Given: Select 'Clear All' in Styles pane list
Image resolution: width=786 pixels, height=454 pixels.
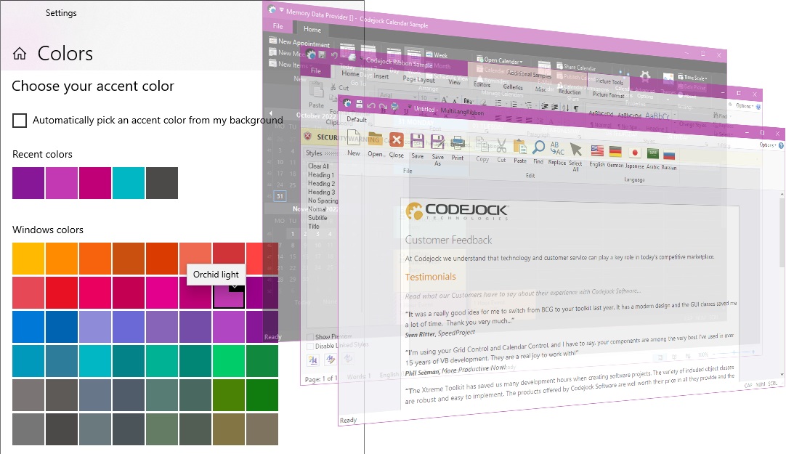Looking at the screenshot, I should (x=318, y=166).
